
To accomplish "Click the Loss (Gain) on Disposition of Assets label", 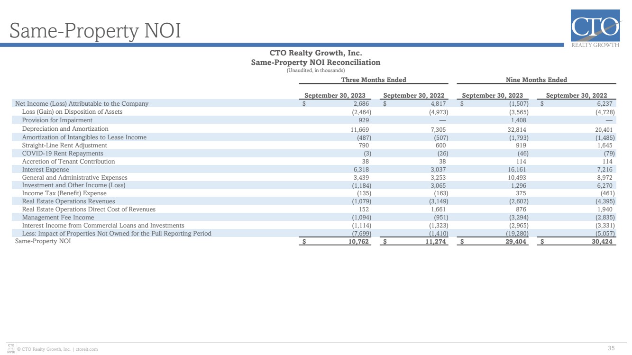I will [72, 112].
